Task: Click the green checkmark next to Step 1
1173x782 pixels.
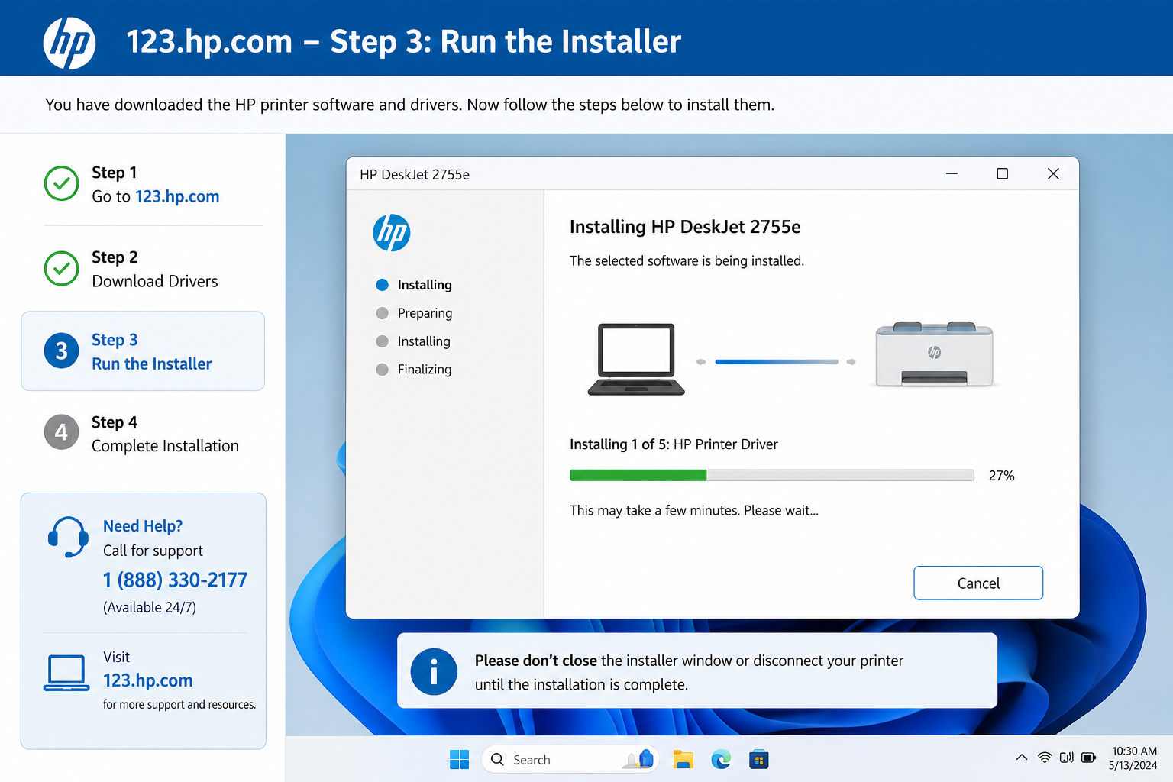Action: tap(62, 183)
